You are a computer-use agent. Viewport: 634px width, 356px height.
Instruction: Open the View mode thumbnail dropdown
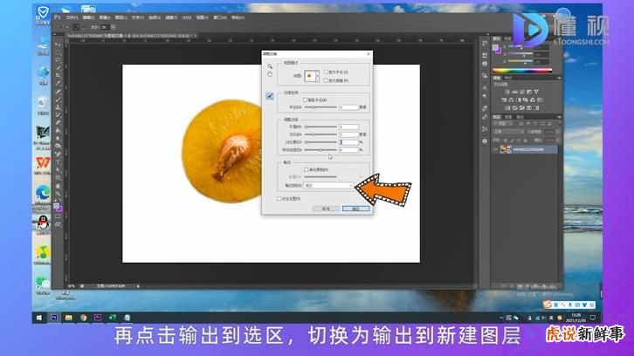312,76
